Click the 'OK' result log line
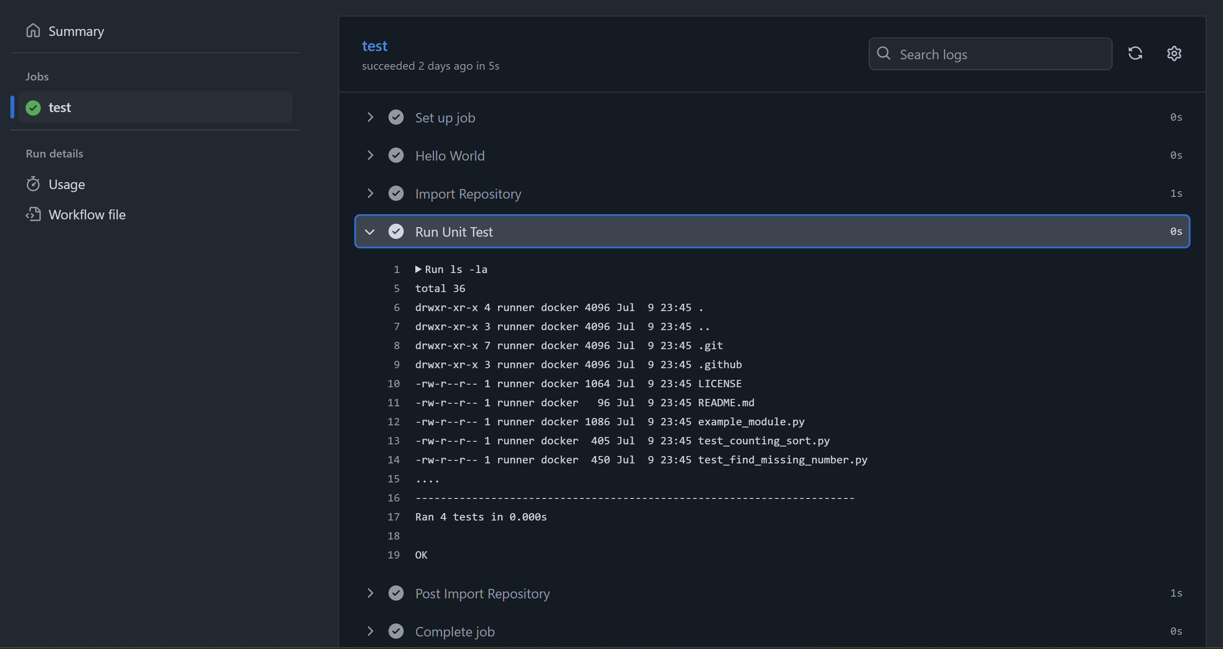Screen dimensions: 1223x649 point(421,555)
